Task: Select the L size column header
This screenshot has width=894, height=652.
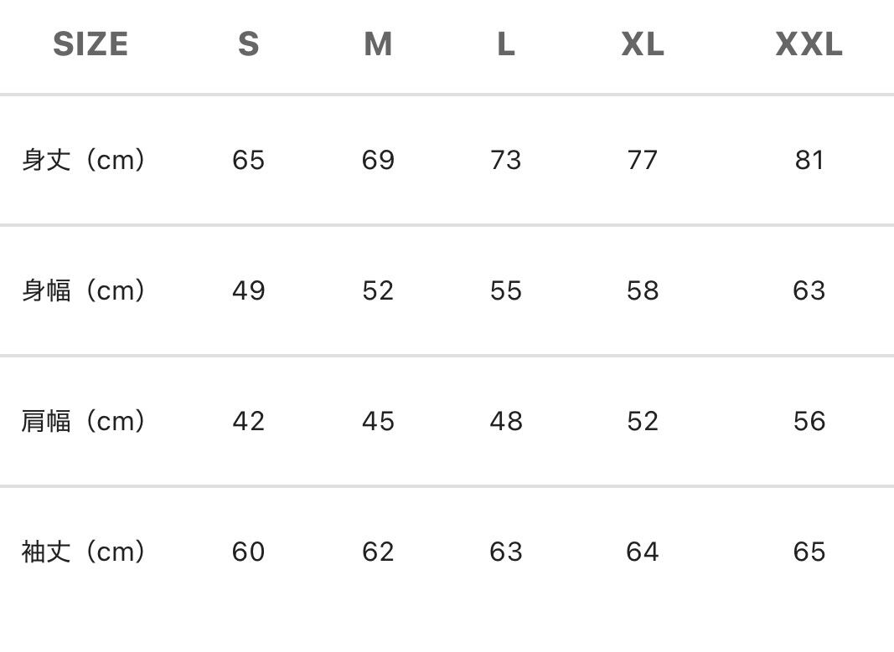Action: pyautogui.click(x=505, y=44)
